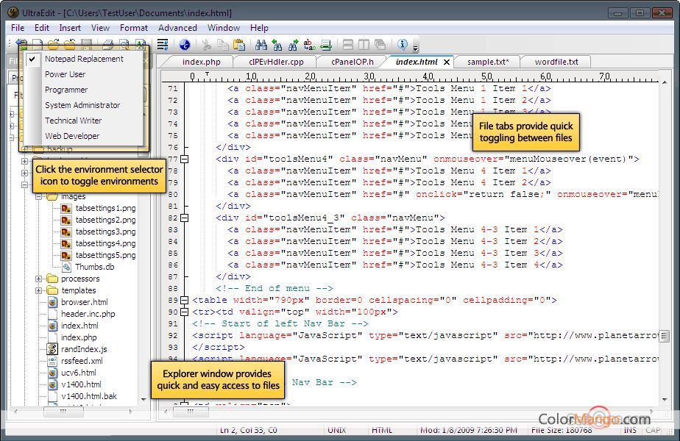Open the View menu
This screenshot has height=441, width=680.
pyautogui.click(x=100, y=28)
